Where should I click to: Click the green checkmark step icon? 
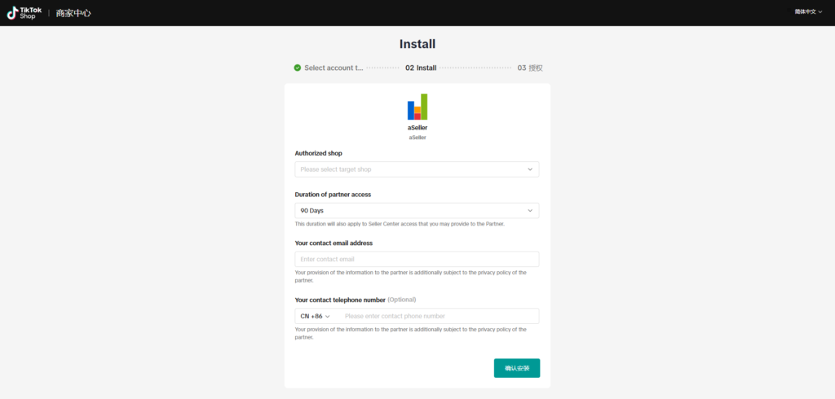pyautogui.click(x=297, y=68)
